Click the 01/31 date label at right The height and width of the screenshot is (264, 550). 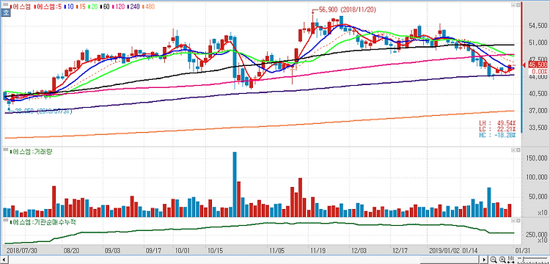[x=523, y=250]
